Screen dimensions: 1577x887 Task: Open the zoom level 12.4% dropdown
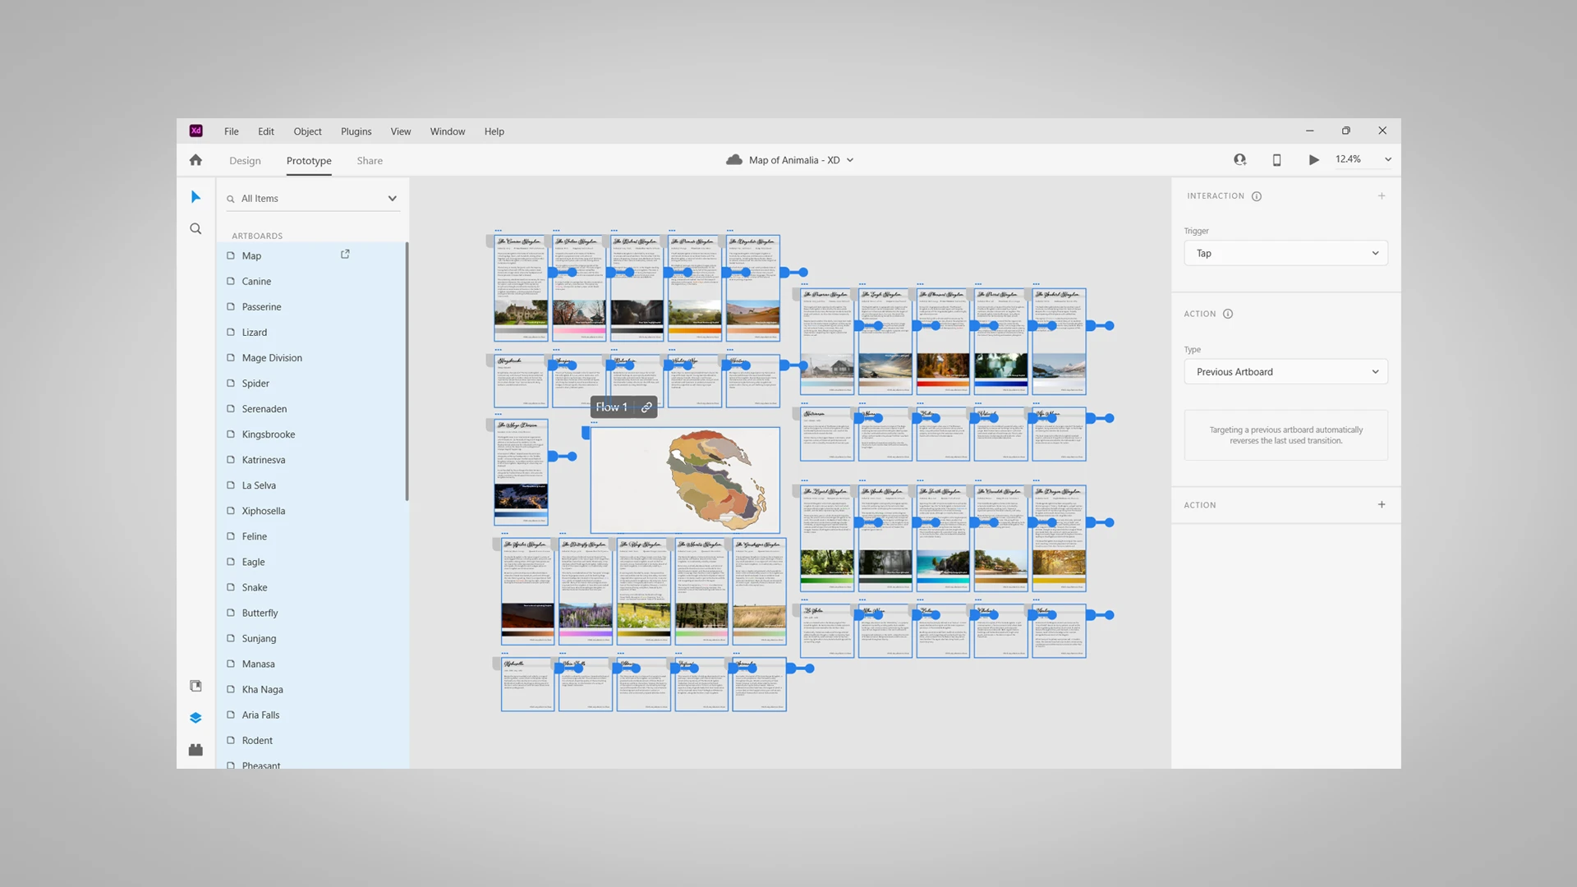pyautogui.click(x=1388, y=159)
